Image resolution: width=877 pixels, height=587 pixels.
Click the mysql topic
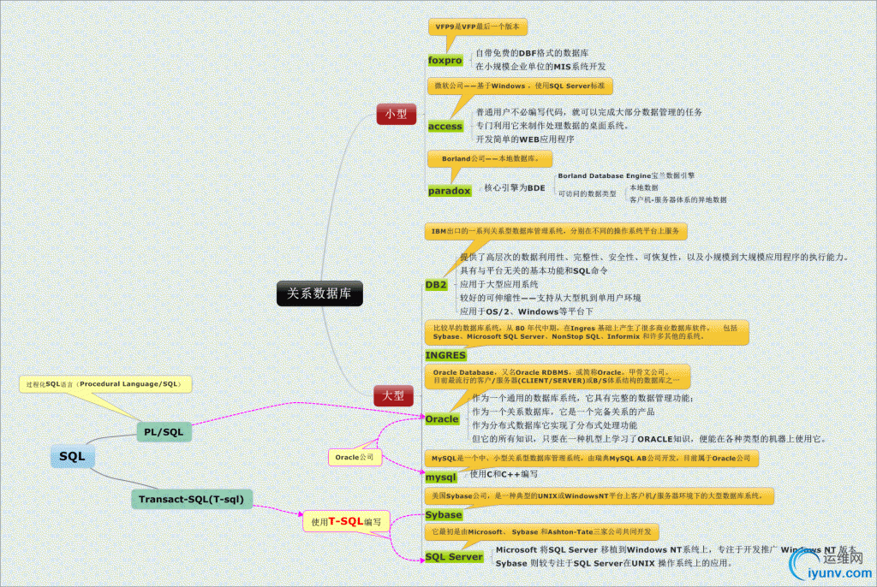[x=441, y=477]
